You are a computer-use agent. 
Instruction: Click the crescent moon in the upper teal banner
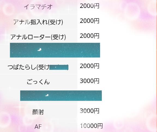click(x=40, y=50)
